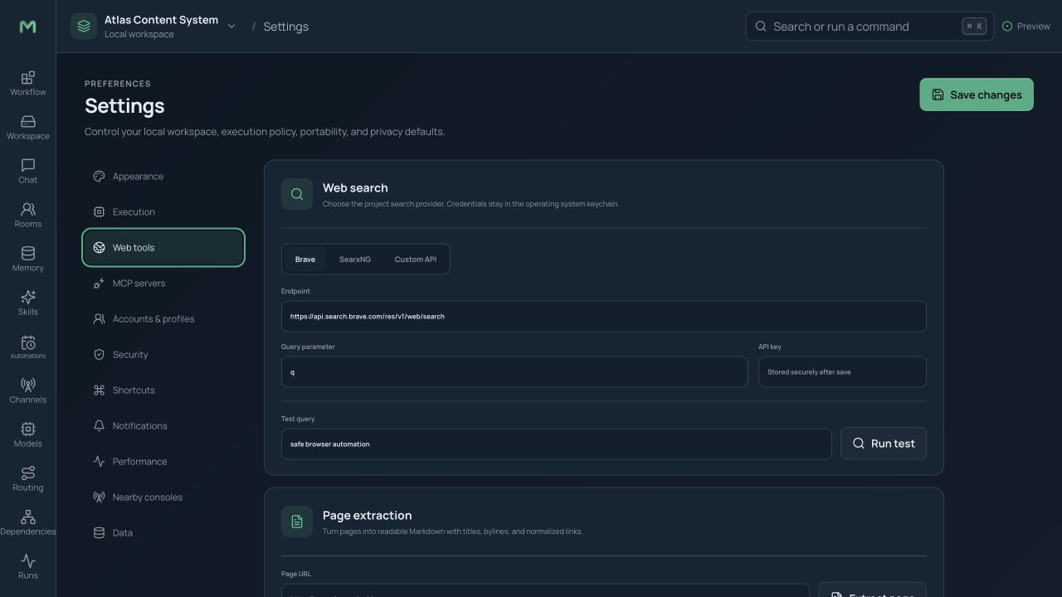
Task: Open the Models sidebar item
Action: [x=27, y=434]
